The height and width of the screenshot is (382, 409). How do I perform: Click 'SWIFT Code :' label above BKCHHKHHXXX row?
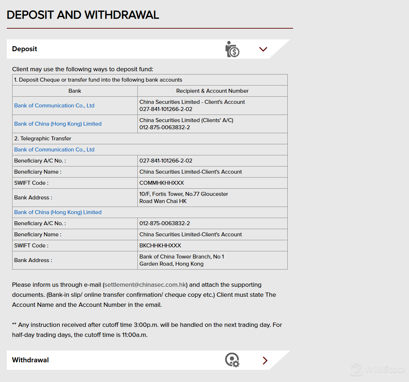(x=31, y=246)
